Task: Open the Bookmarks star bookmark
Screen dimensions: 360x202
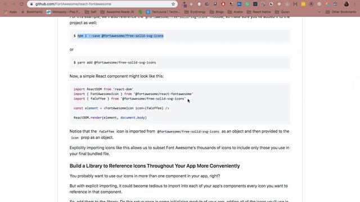Action: pyautogui.click(x=31, y=12)
